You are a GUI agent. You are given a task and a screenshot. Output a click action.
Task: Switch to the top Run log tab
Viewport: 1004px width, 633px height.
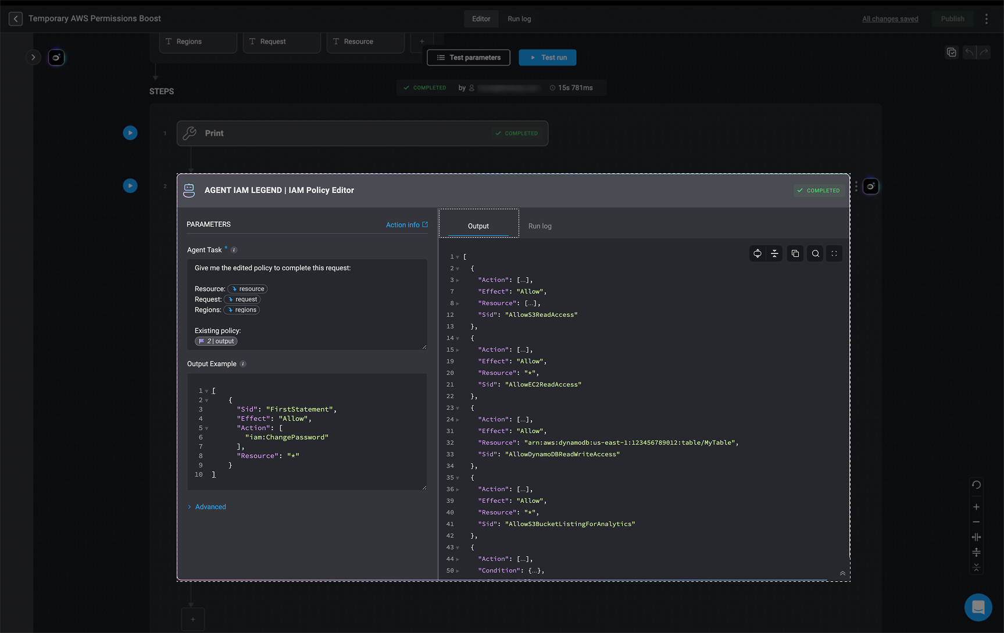[x=519, y=19]
